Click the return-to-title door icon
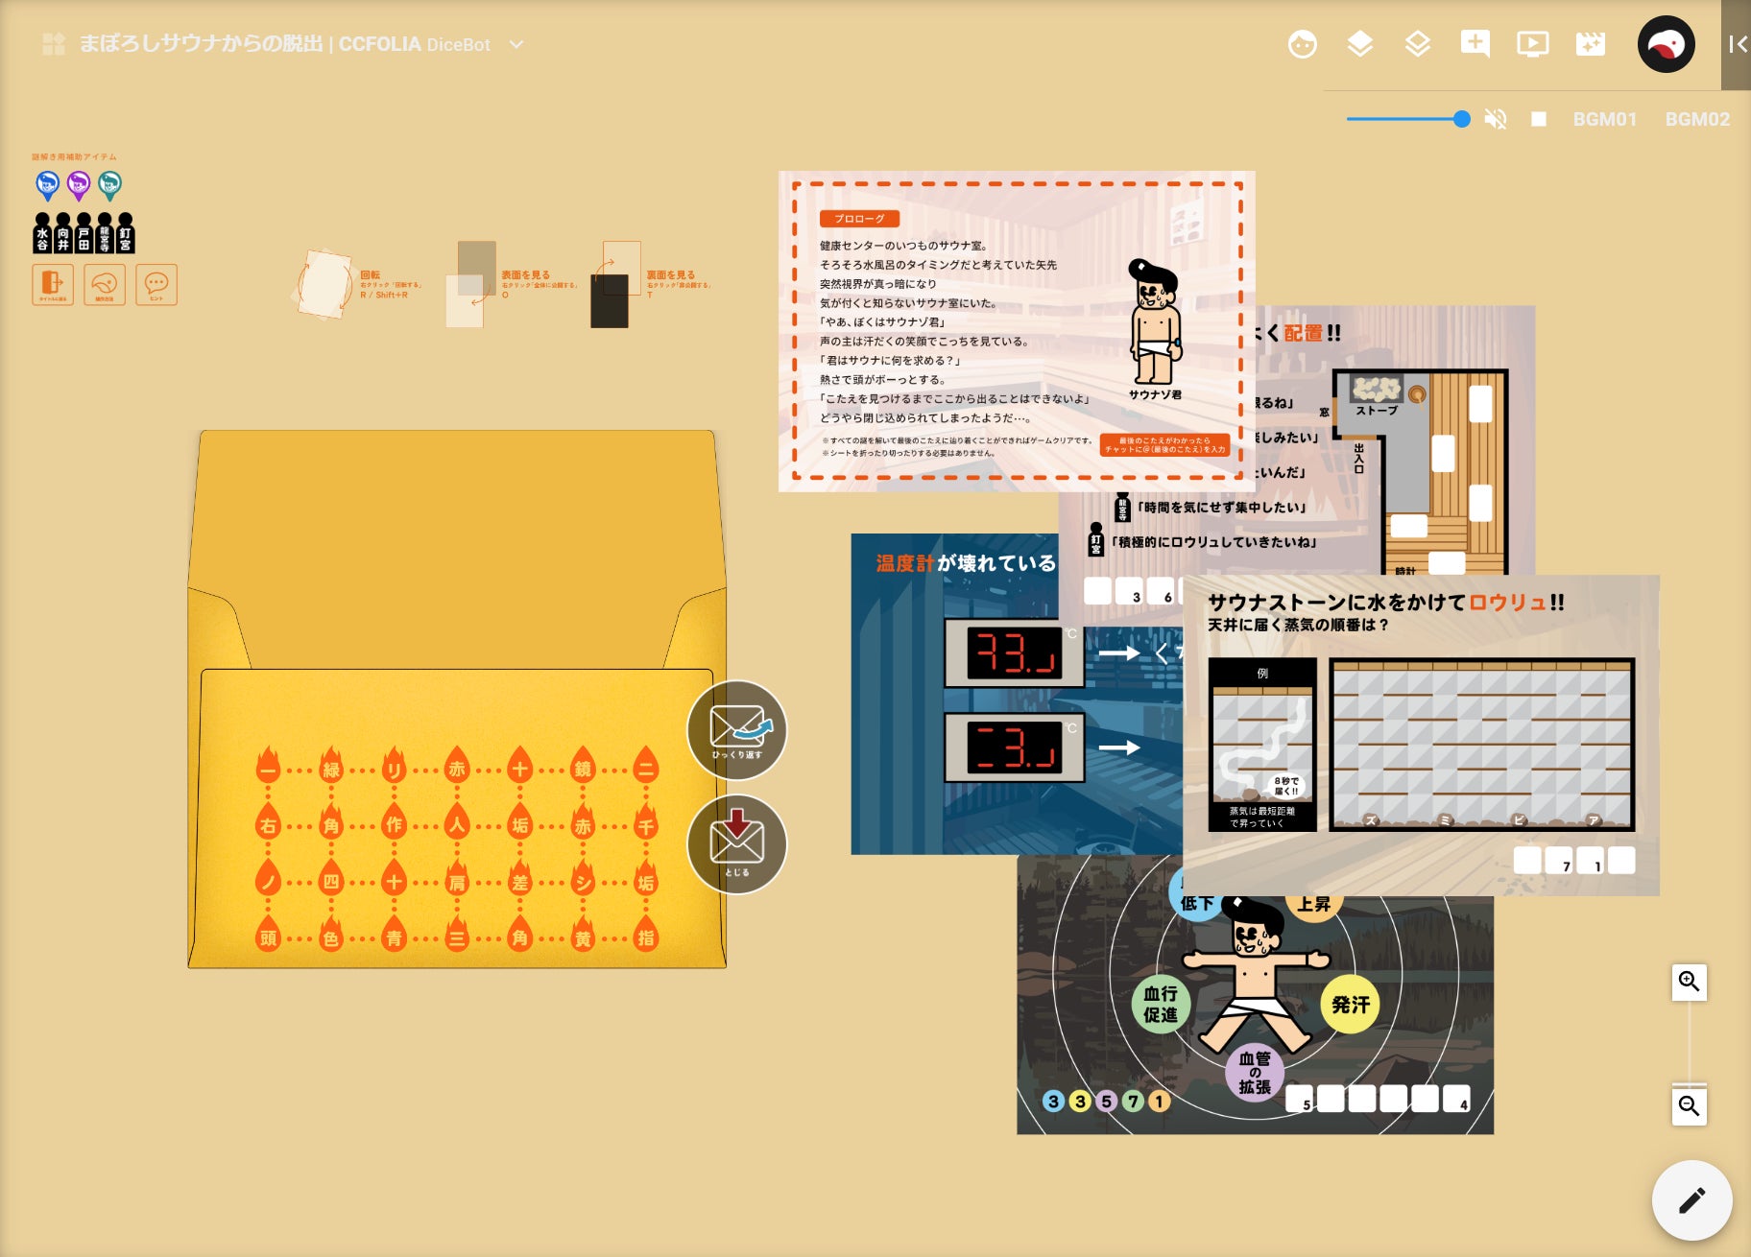 click(x=53, y=285)
